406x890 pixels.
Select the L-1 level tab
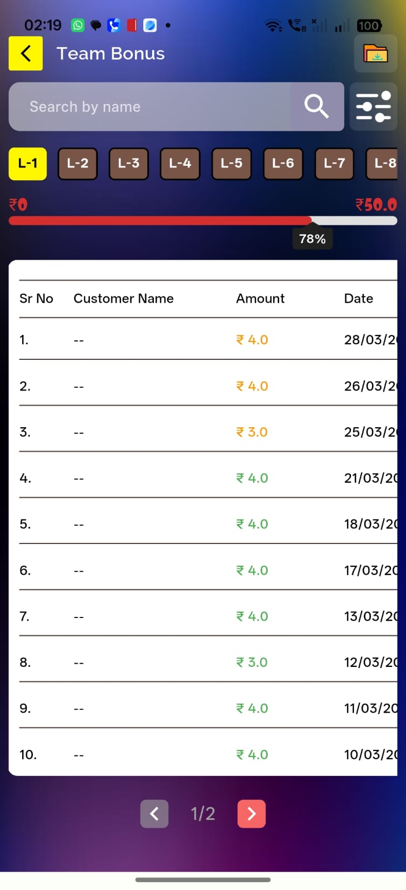pos(28,164)
